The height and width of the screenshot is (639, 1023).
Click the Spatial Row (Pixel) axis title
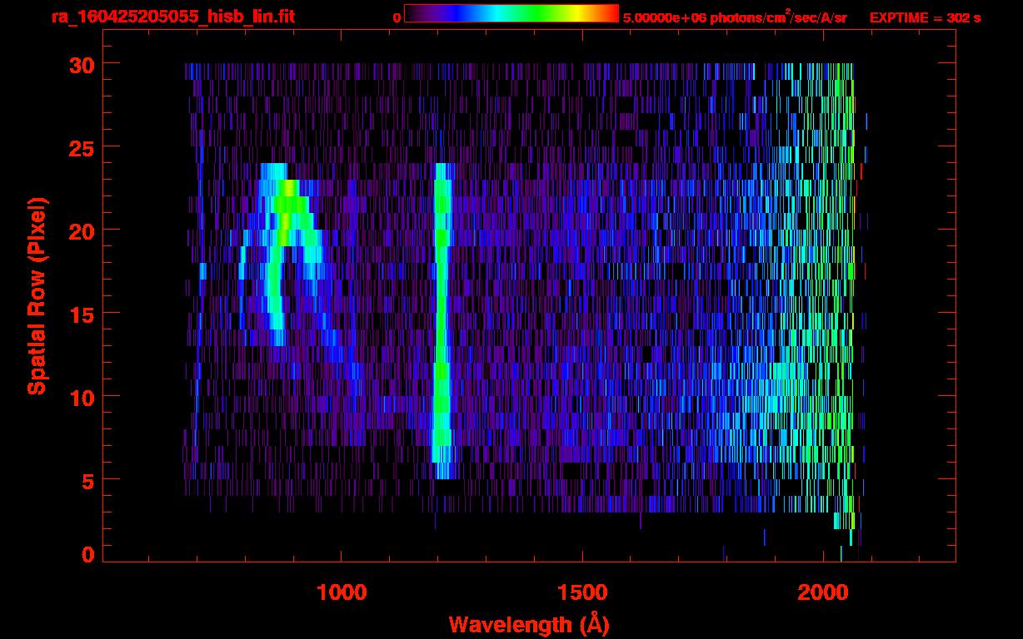click(37, 295)
